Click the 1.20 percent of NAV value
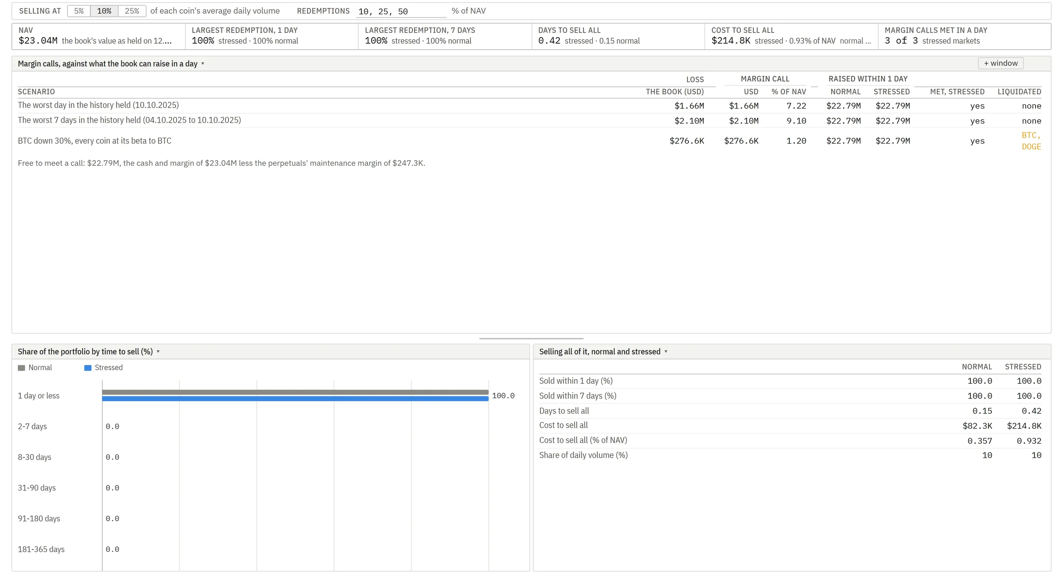Viewport: 1063px width, 573px height. coord(796,141)
